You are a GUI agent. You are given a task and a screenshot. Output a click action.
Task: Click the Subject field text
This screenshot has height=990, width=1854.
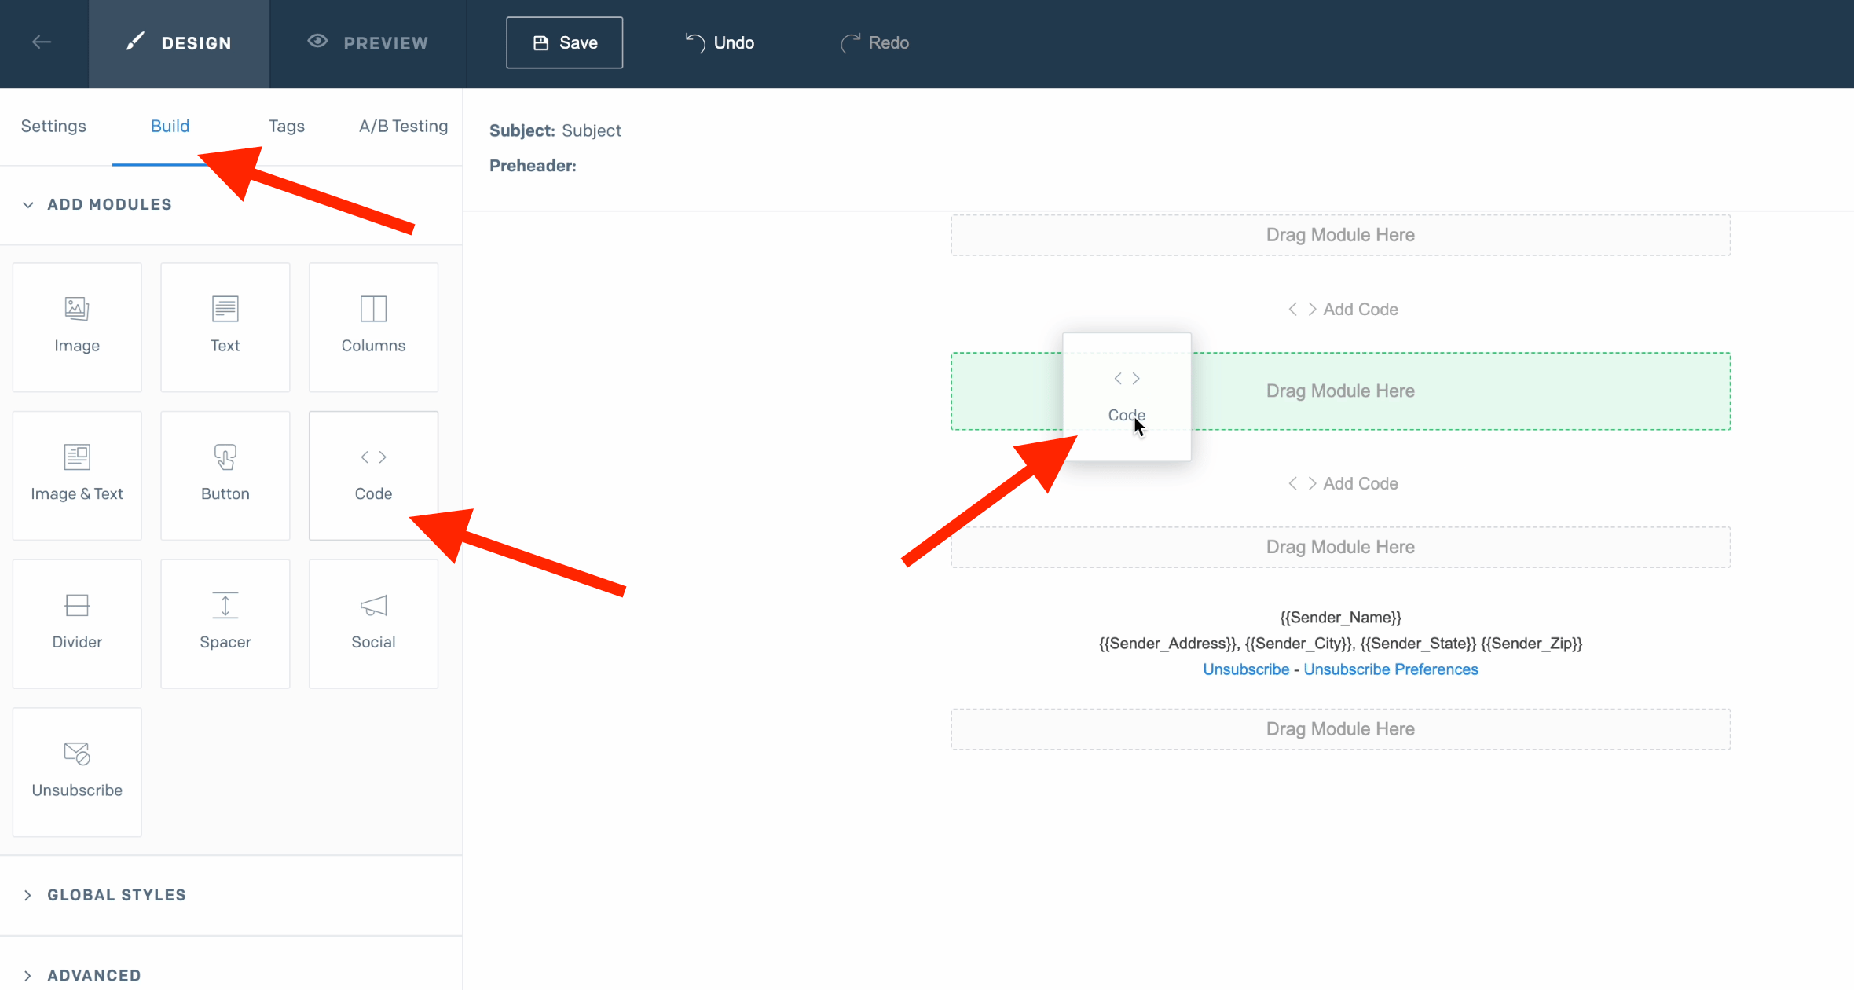click(x=592, y=130)
